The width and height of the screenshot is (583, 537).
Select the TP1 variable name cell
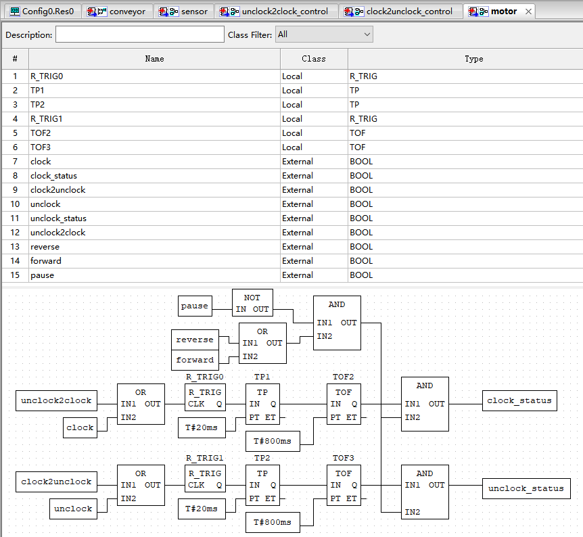(x=154, y=91)
